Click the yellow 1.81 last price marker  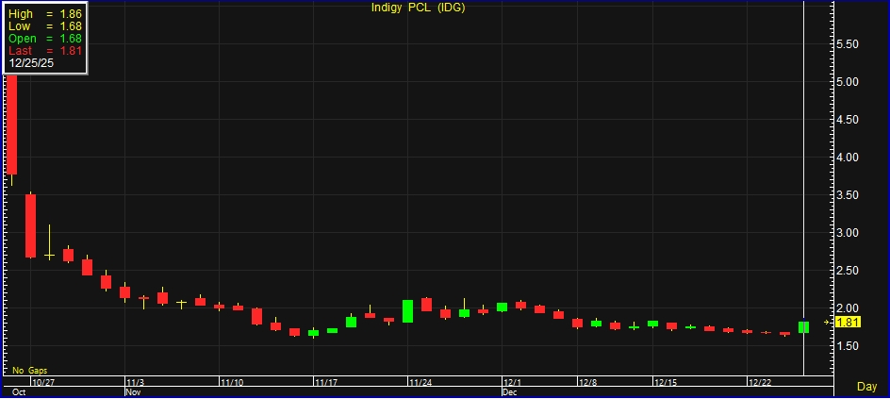847,322
